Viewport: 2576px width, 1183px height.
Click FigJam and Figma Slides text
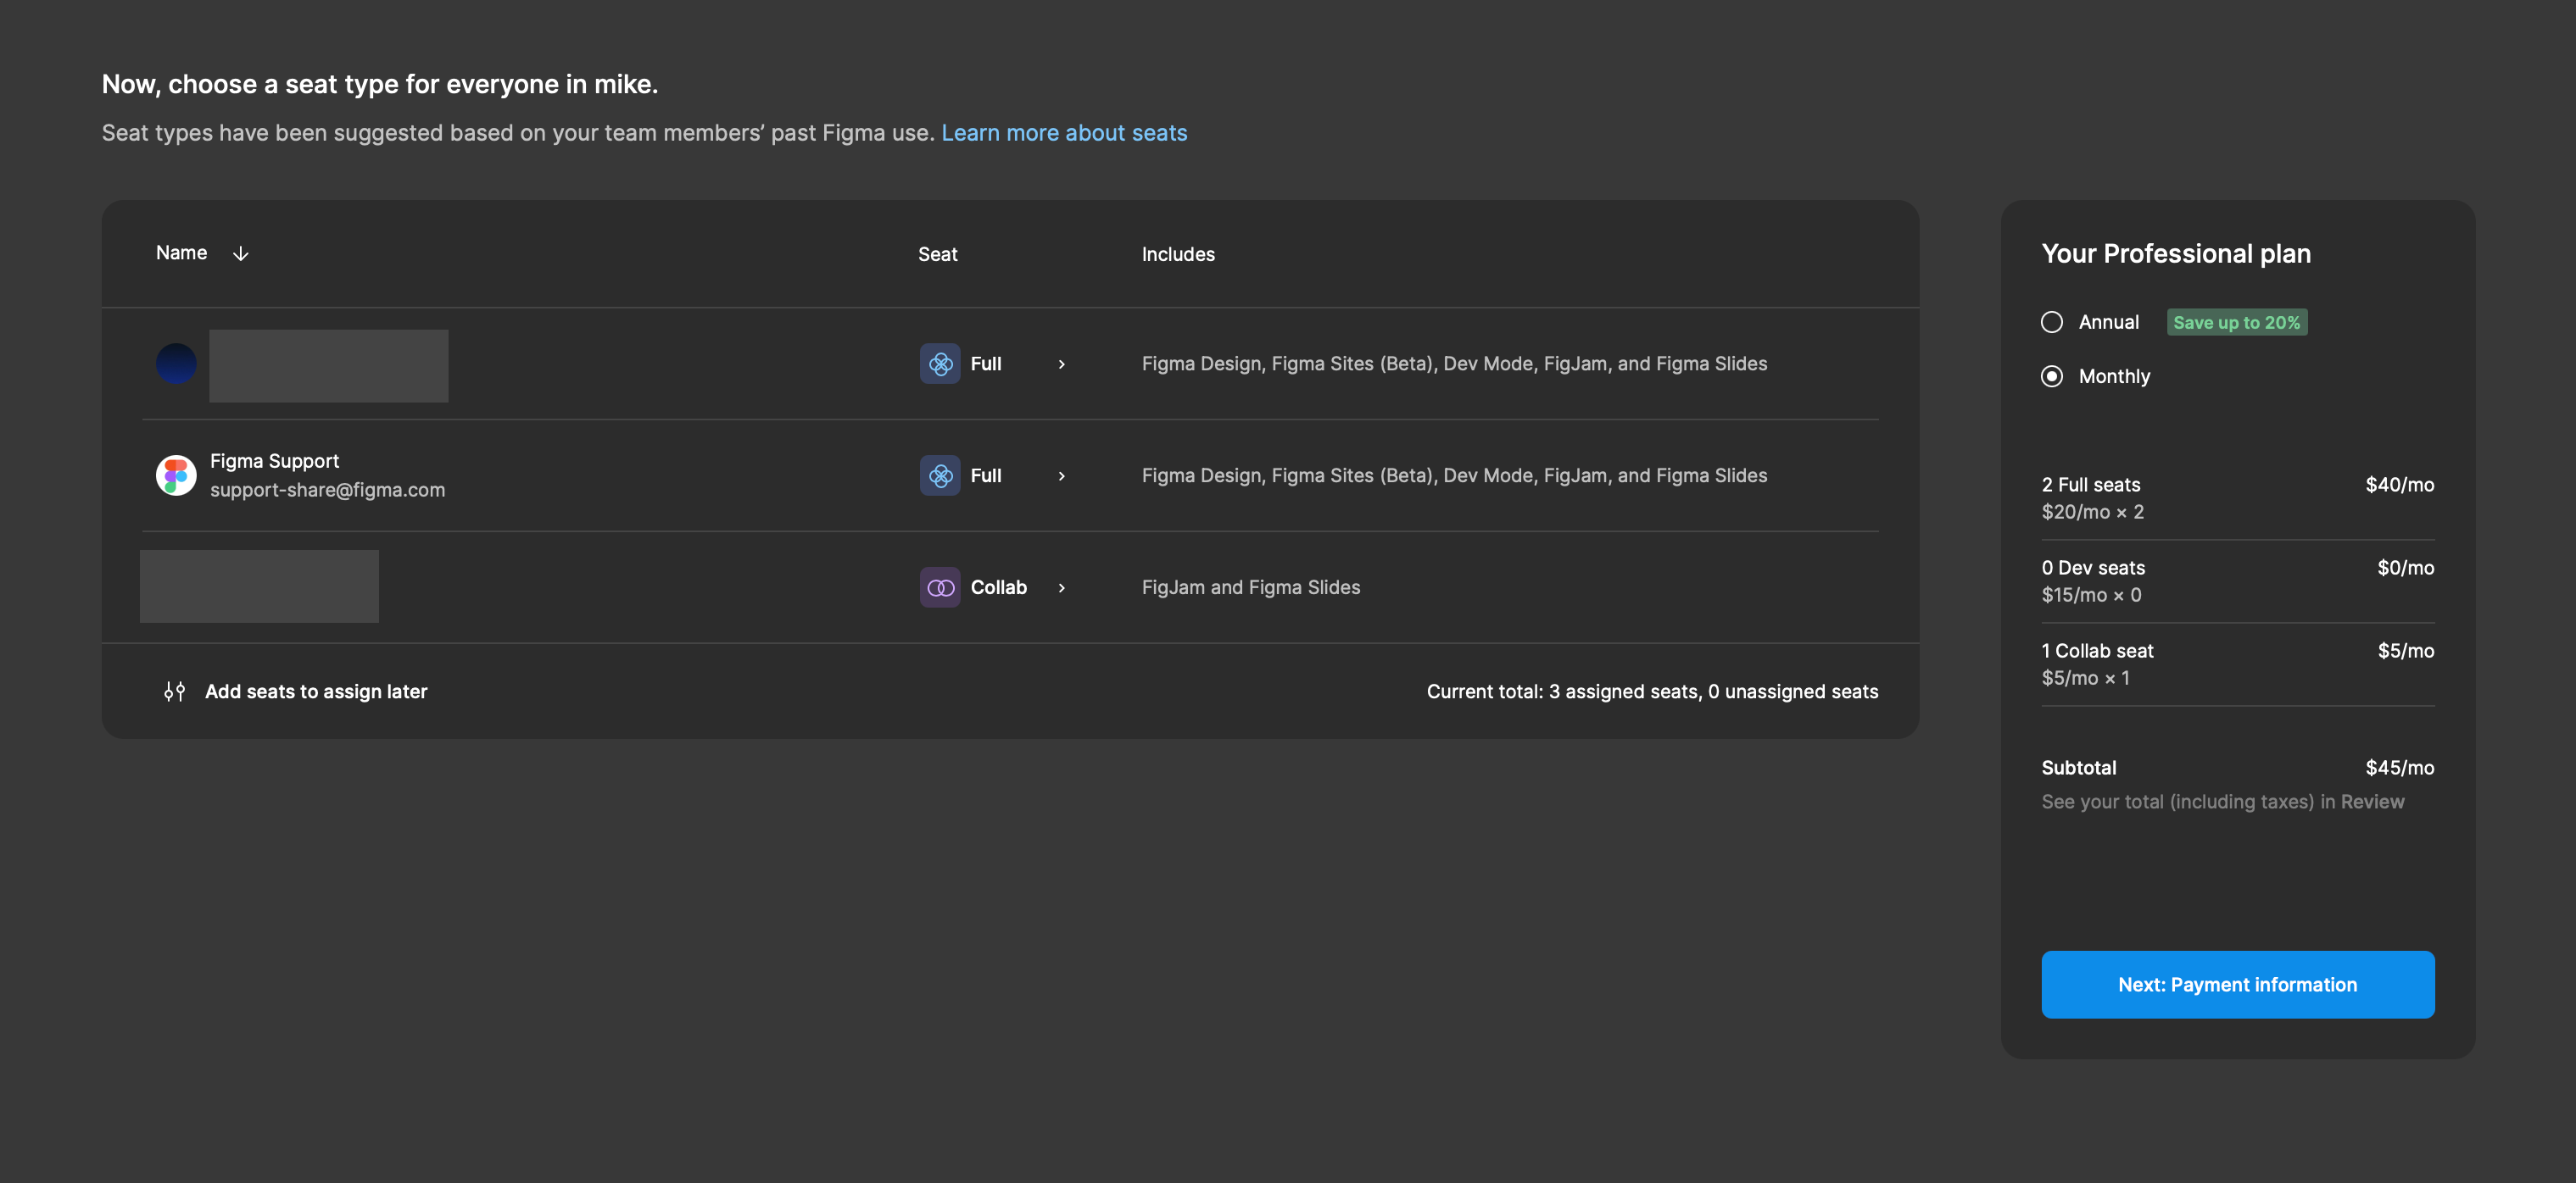coord(1251,587)
